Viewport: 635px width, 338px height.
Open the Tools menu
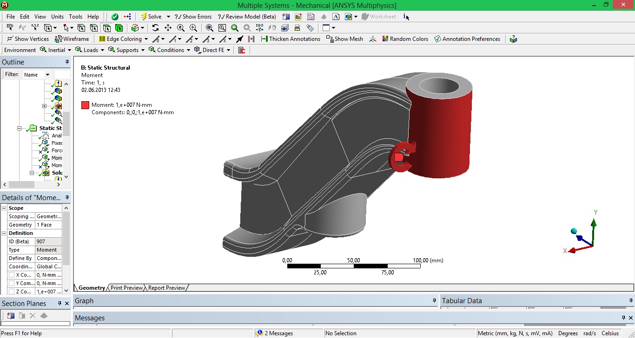[x=76, y=17]
